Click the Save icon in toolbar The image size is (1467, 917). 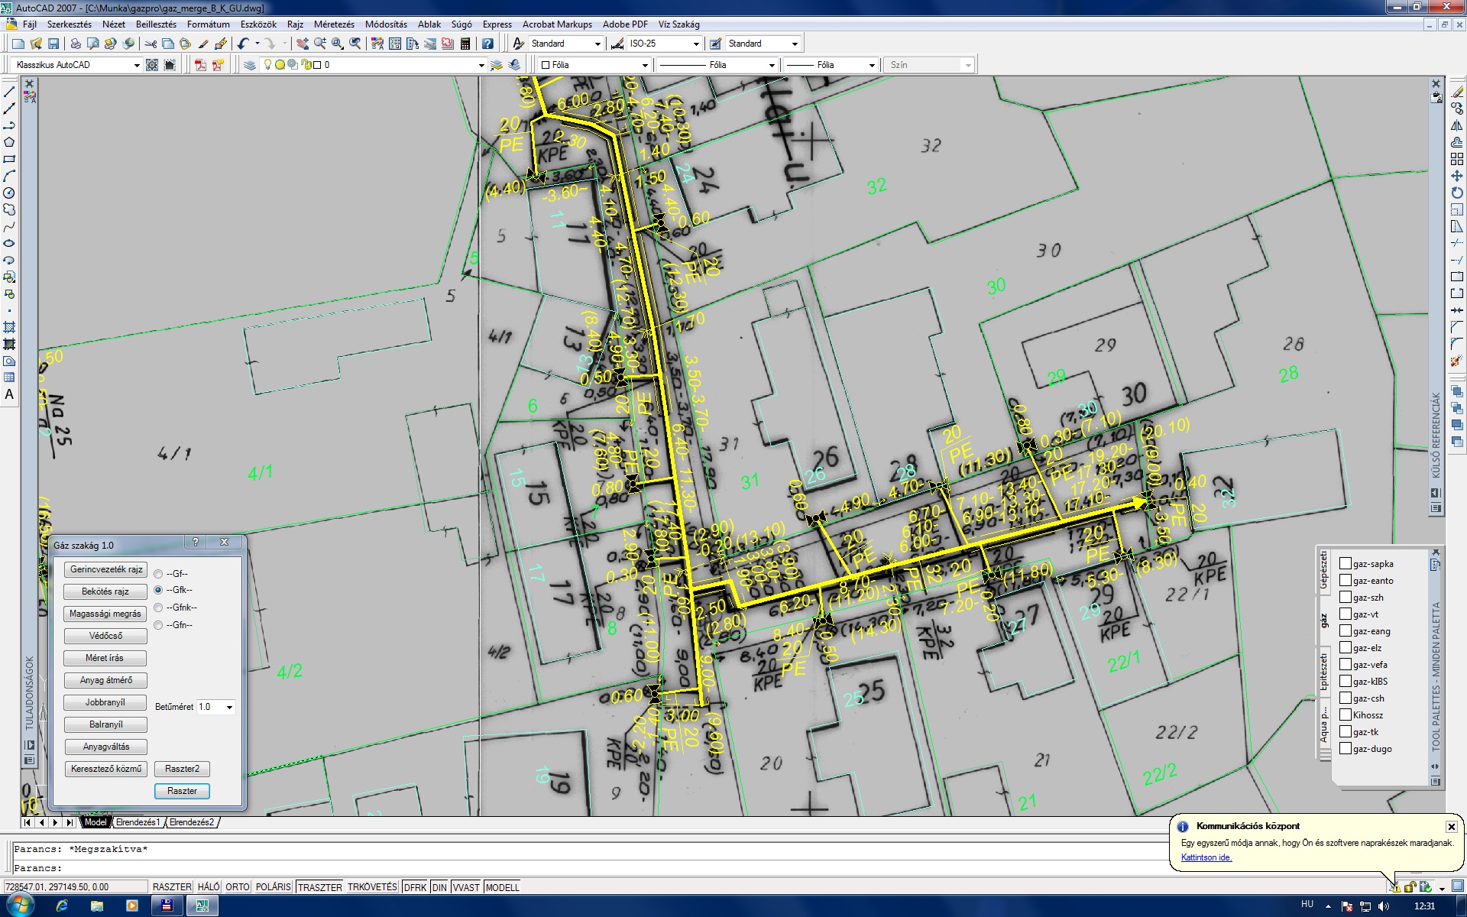tap(53, 44)
